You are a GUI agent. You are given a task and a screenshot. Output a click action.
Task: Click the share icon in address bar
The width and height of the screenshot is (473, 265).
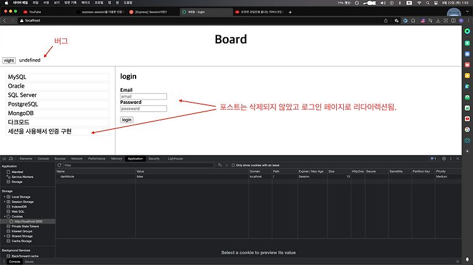point(385,21)
